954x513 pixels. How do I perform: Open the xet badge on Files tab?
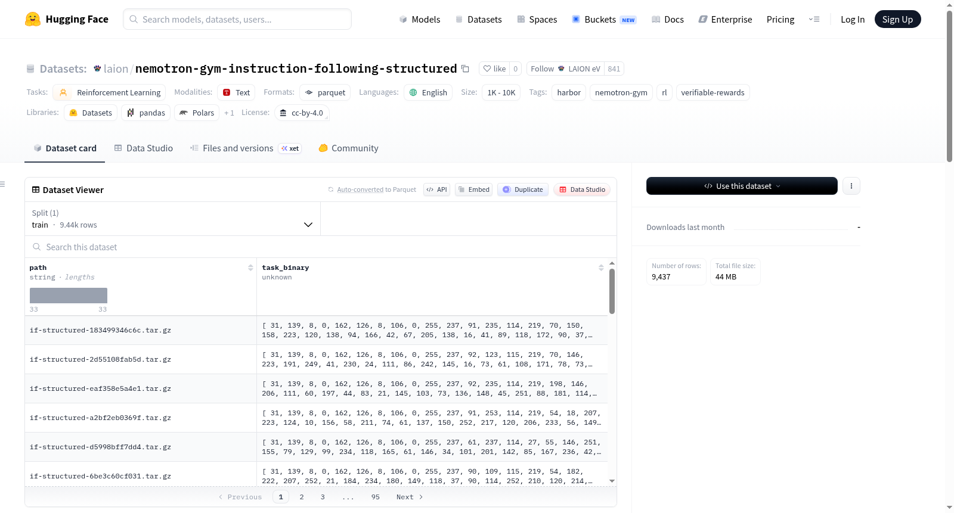tap(290, 148)
